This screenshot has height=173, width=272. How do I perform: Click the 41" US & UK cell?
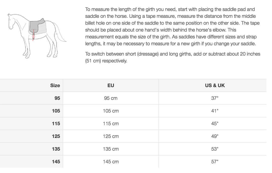click(215, 111)
